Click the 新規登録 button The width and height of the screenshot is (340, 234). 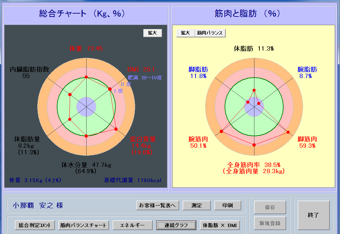pos(270,223)
